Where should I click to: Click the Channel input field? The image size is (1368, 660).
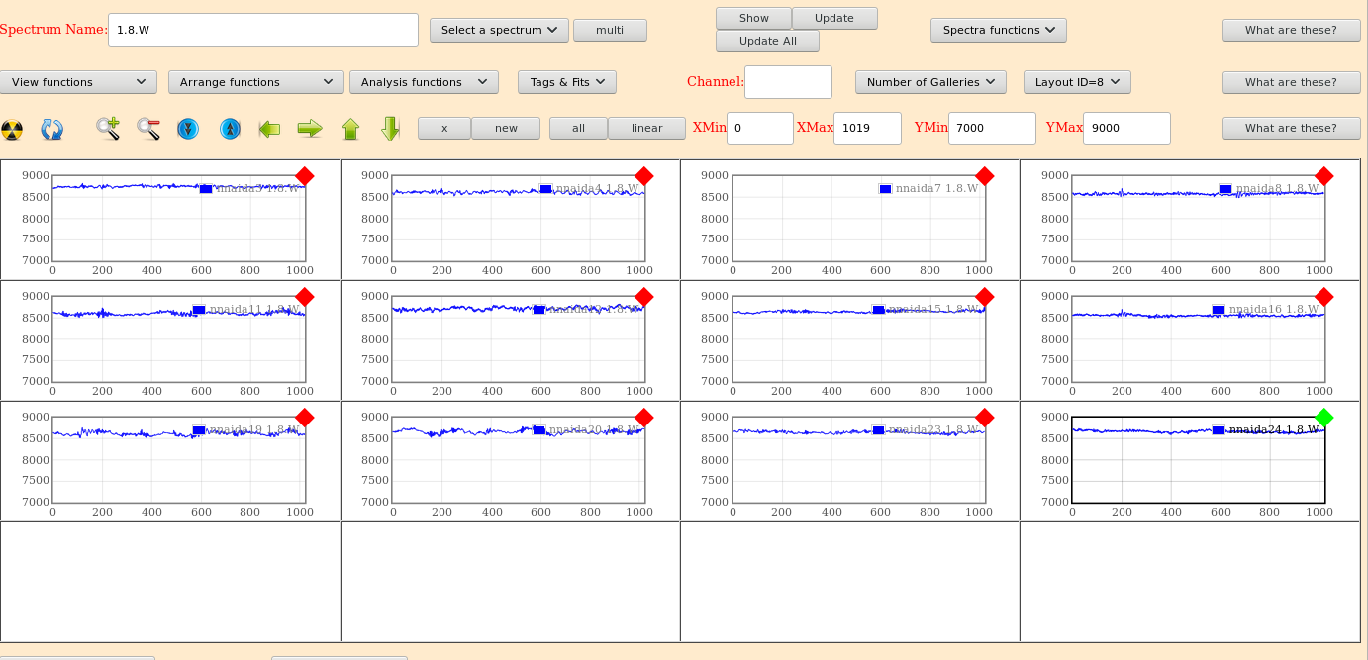coord(788,82)
